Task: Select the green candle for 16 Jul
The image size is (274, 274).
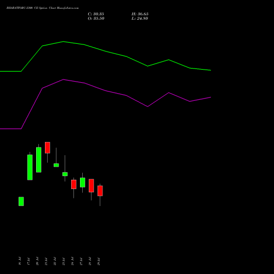Action: click(21, 201)
